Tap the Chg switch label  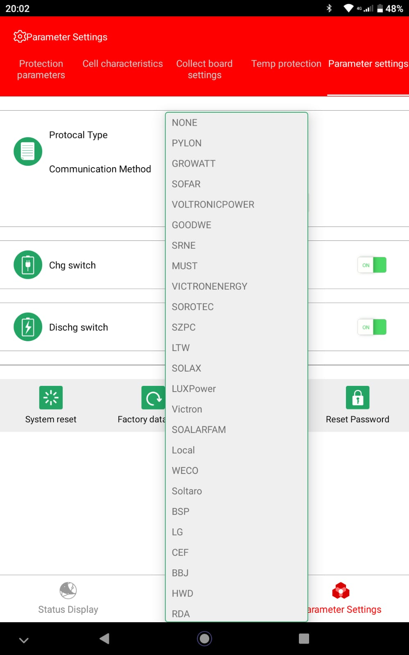coord(72,265)
